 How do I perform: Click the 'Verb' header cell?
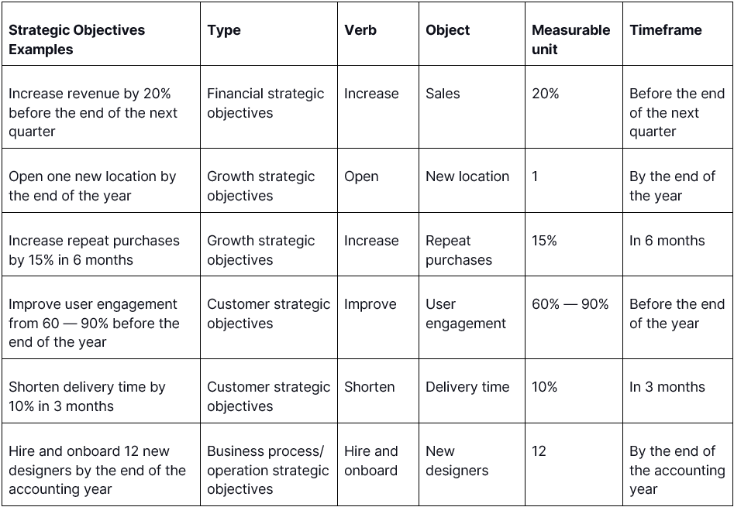[378, 33]
